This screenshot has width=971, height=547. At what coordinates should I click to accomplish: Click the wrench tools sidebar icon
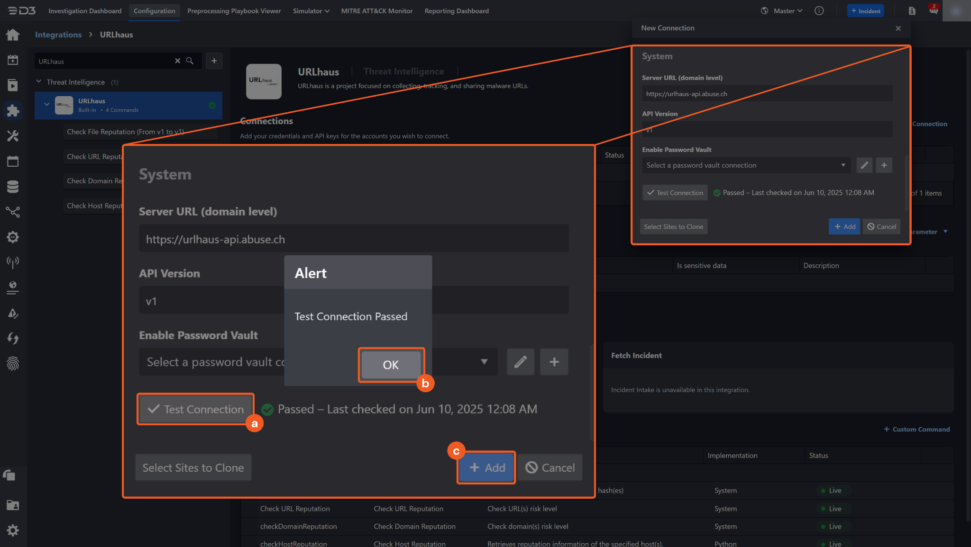[x=13, y=136]
